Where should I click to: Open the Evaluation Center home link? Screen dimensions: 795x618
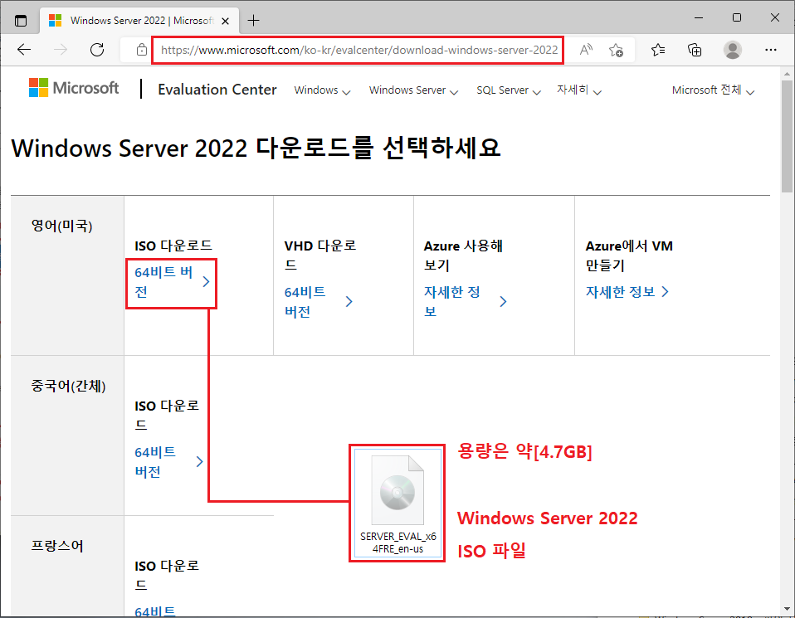(217, 90)
